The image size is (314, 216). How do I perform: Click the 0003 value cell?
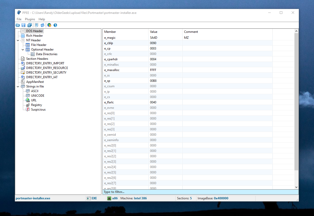click(x=165, y=48)
